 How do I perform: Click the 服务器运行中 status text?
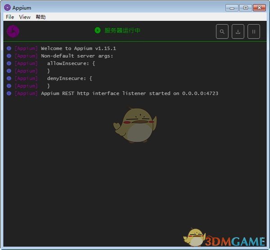[x=122, y=30]
